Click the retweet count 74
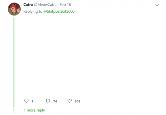 point(55,101)
